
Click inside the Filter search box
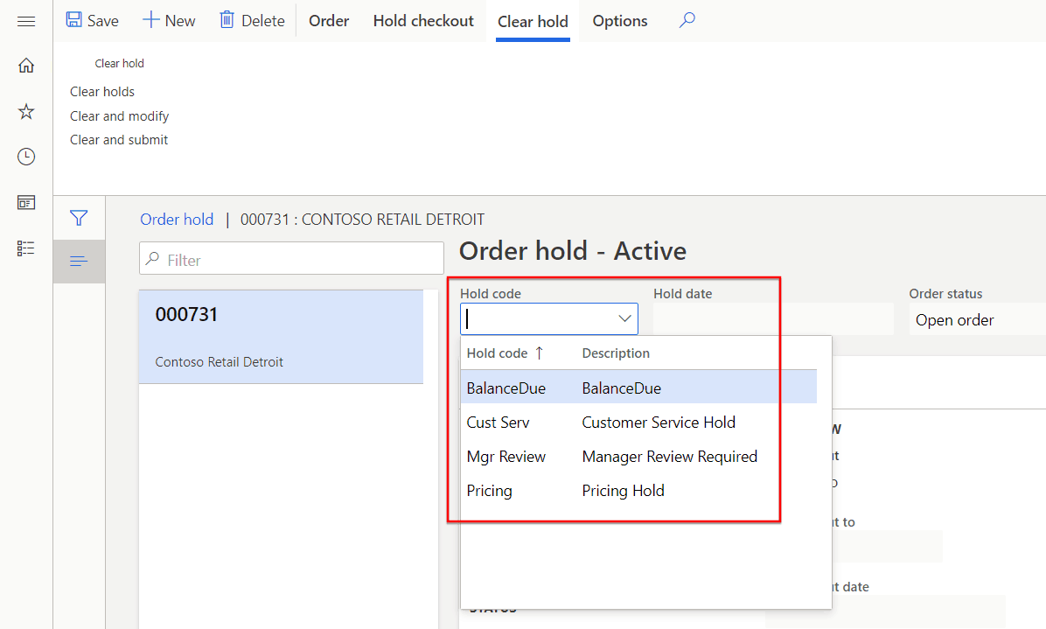pos(291,257)
